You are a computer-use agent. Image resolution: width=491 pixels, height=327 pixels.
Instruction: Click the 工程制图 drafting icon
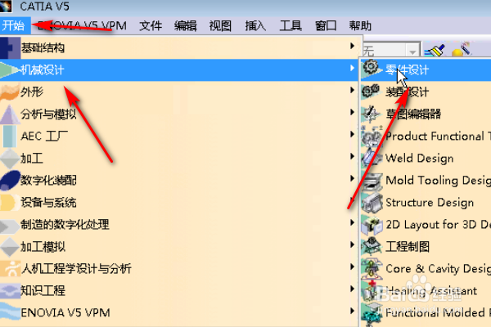372,247
